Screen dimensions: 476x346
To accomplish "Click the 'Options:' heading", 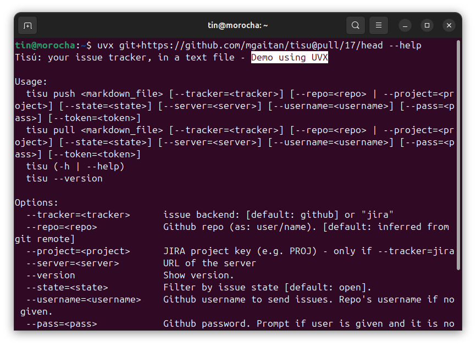I will (36, 202).
